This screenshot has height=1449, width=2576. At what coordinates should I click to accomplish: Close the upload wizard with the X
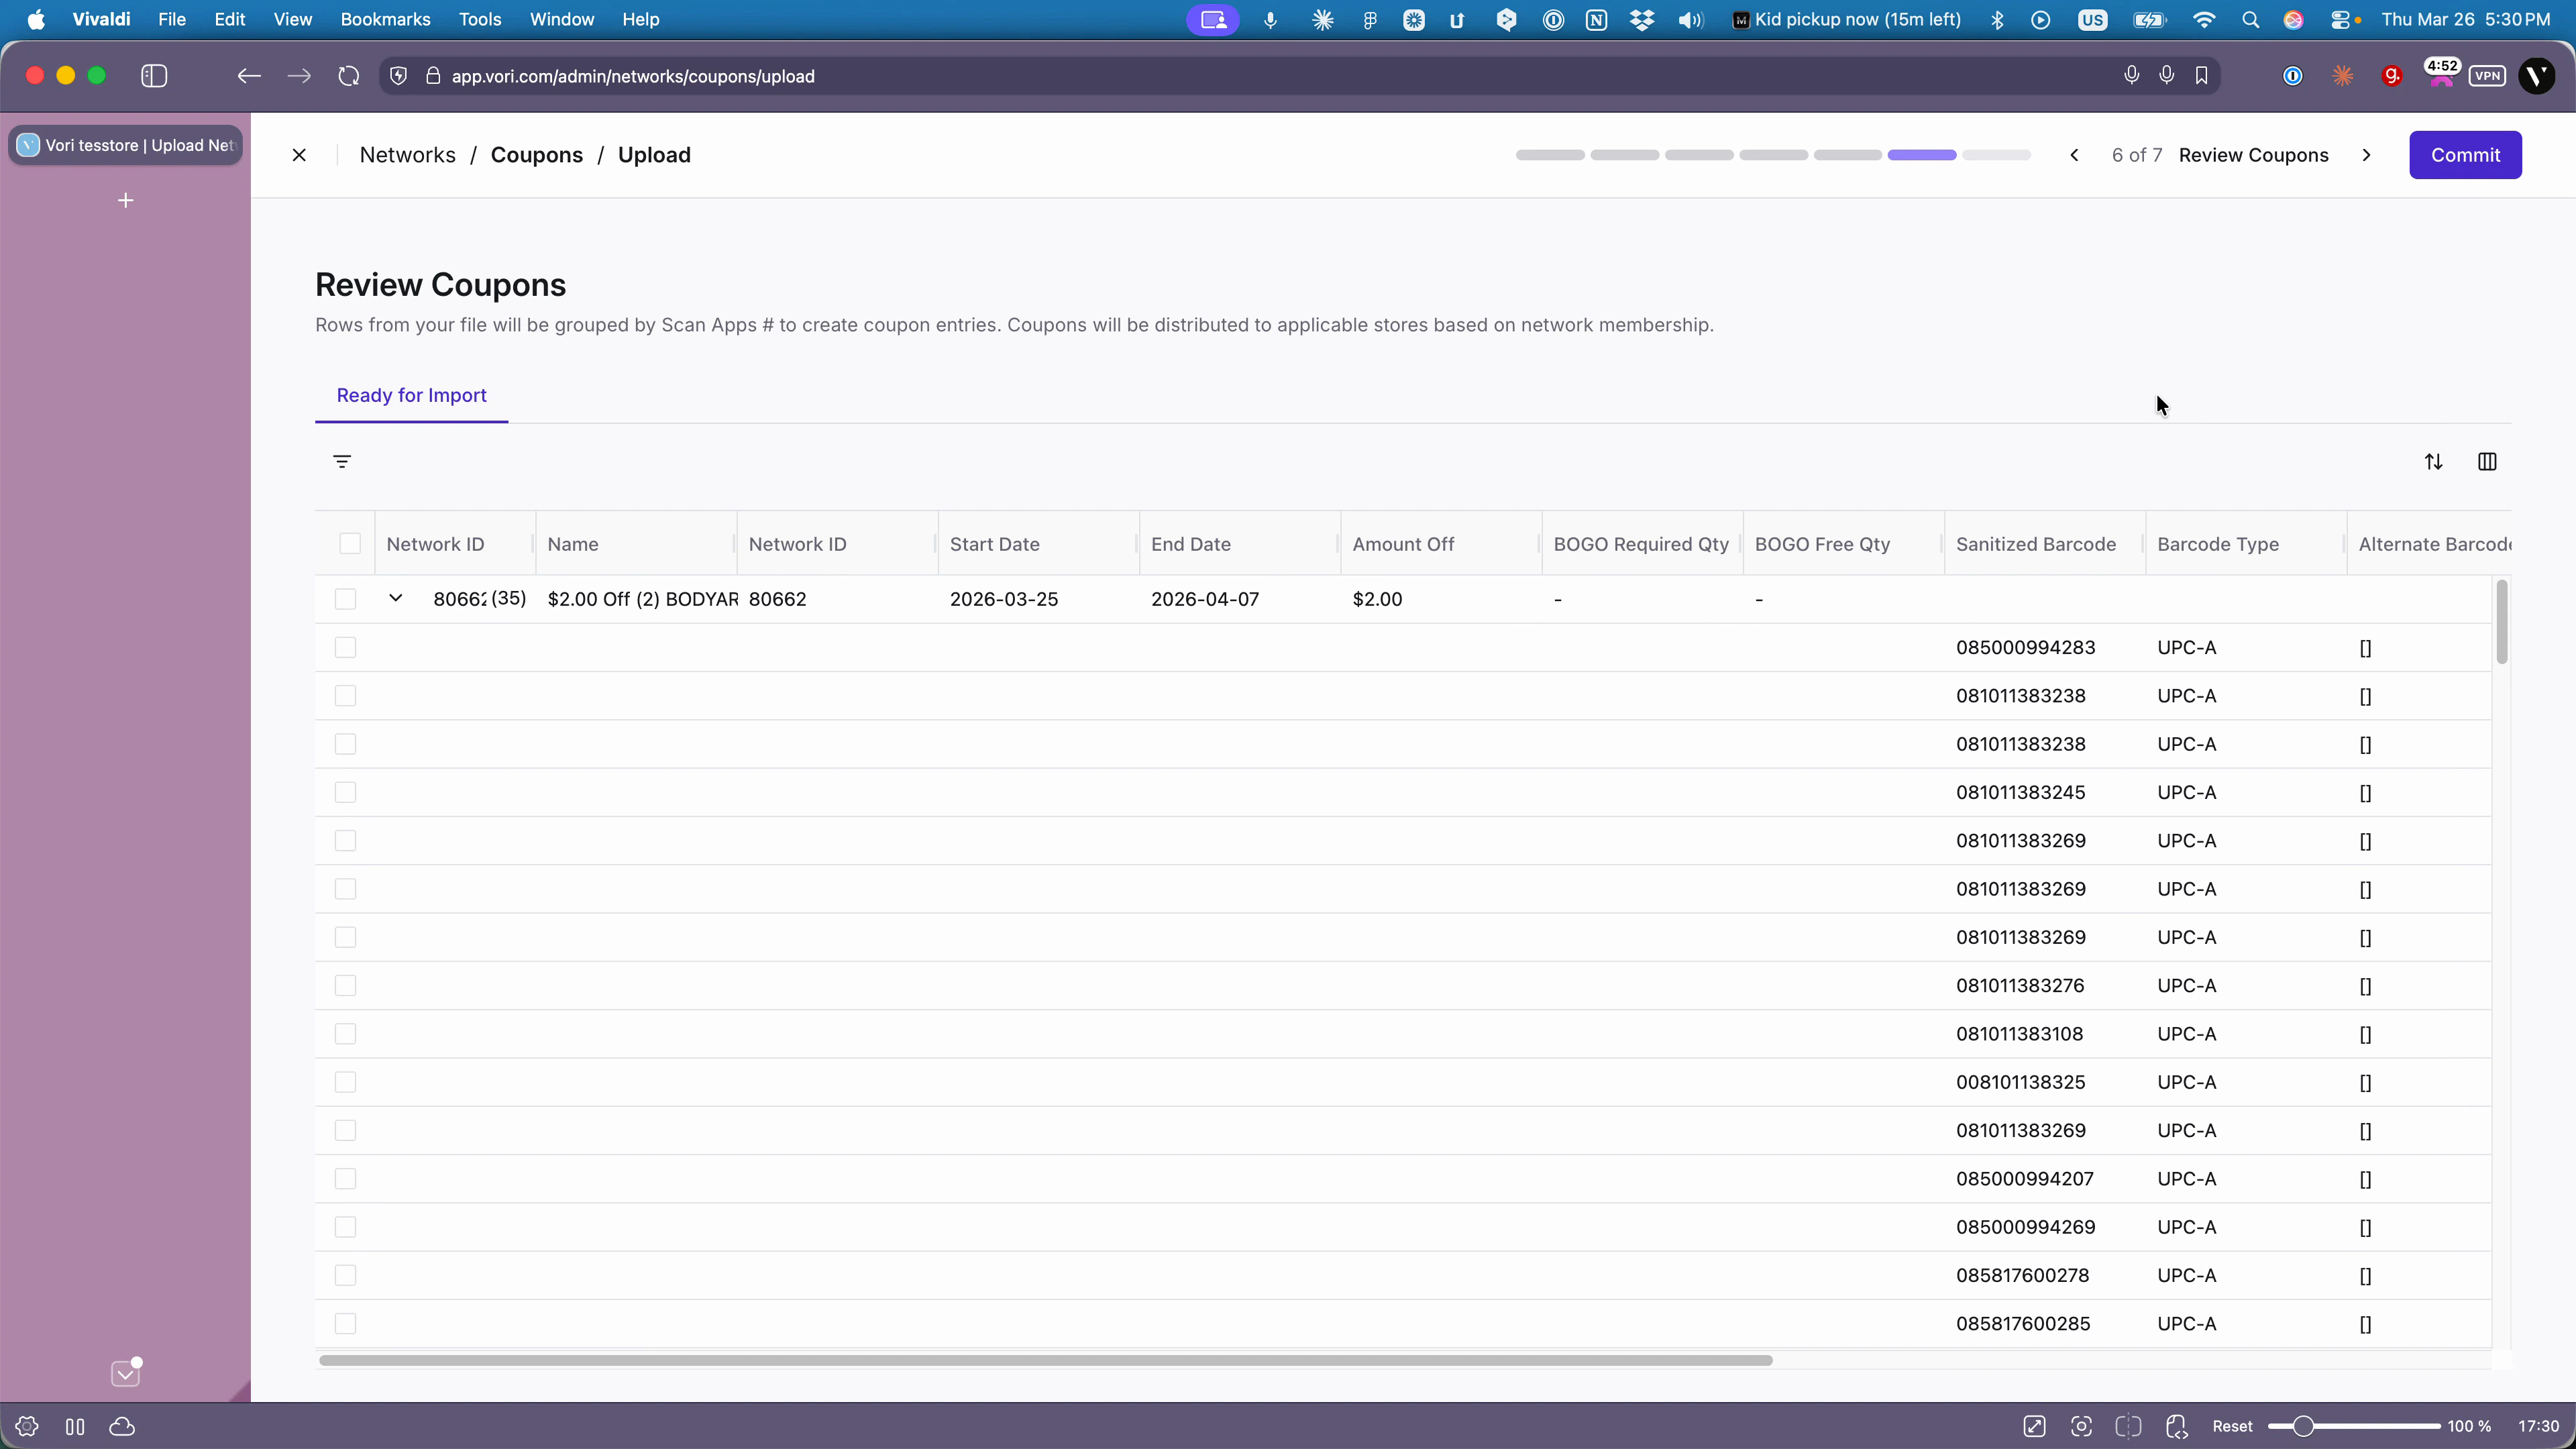click(x=299, y=155)
